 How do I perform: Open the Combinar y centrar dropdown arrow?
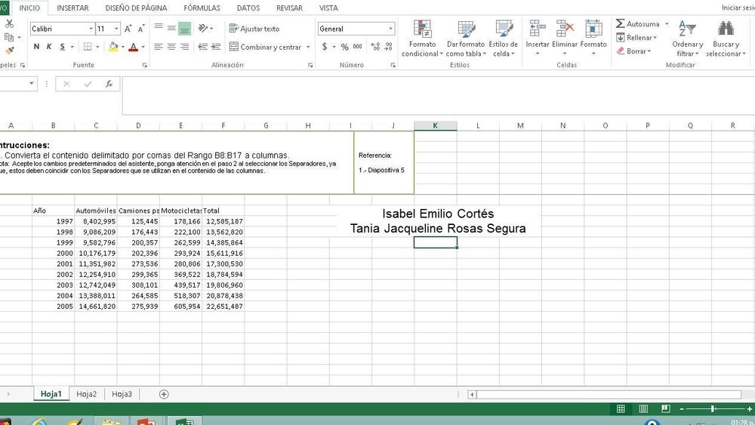click(308, 47)
